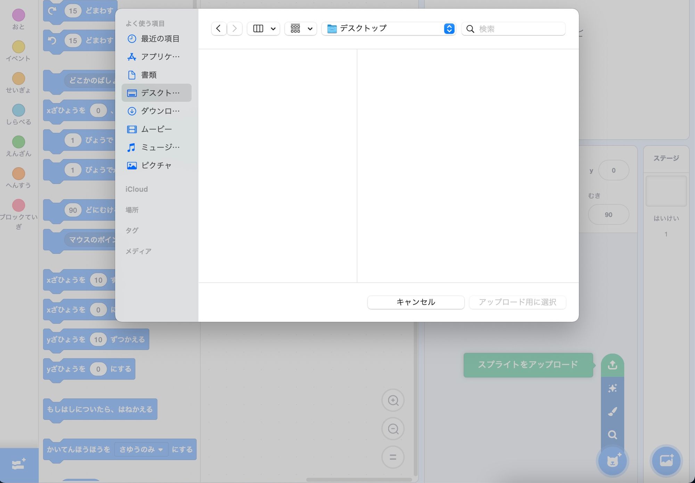Open the かいてんほうほう direction selector
Image resolution: width=695 pixels, height=483 pixels.
(141, 449)
